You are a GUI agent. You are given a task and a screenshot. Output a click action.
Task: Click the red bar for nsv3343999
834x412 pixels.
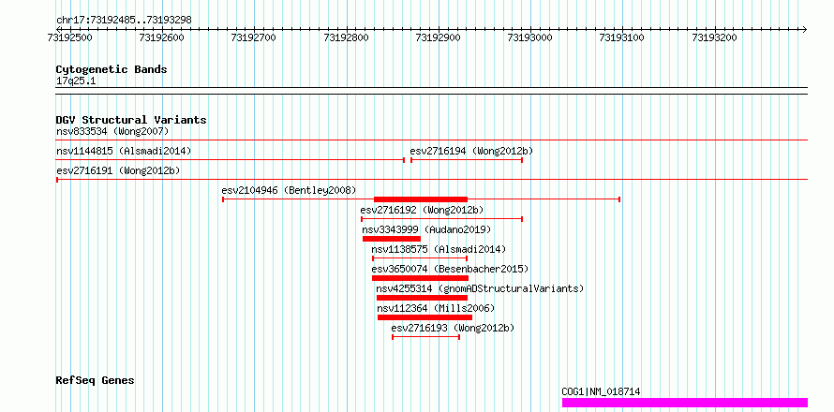coord(392,239)
